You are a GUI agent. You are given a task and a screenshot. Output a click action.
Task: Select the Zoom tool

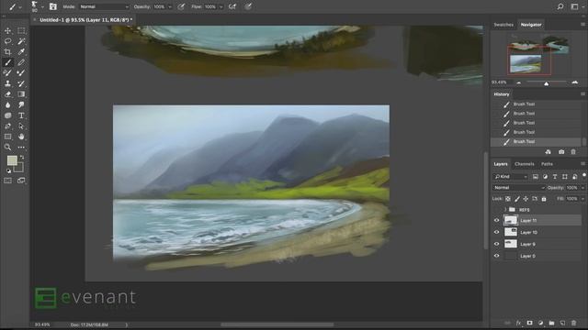coord(7,147)
